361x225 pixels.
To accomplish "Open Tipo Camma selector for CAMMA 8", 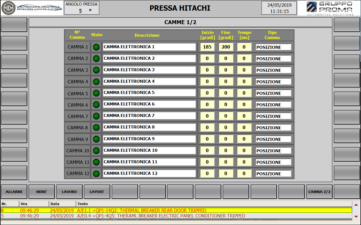I will 273,128.
